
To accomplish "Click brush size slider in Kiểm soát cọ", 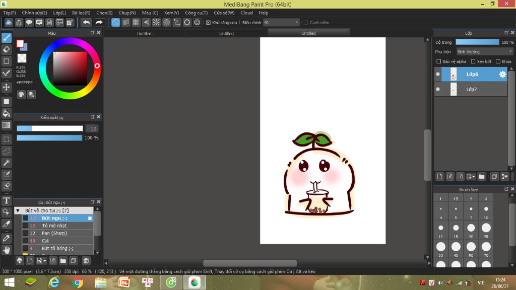I will 50,128.
